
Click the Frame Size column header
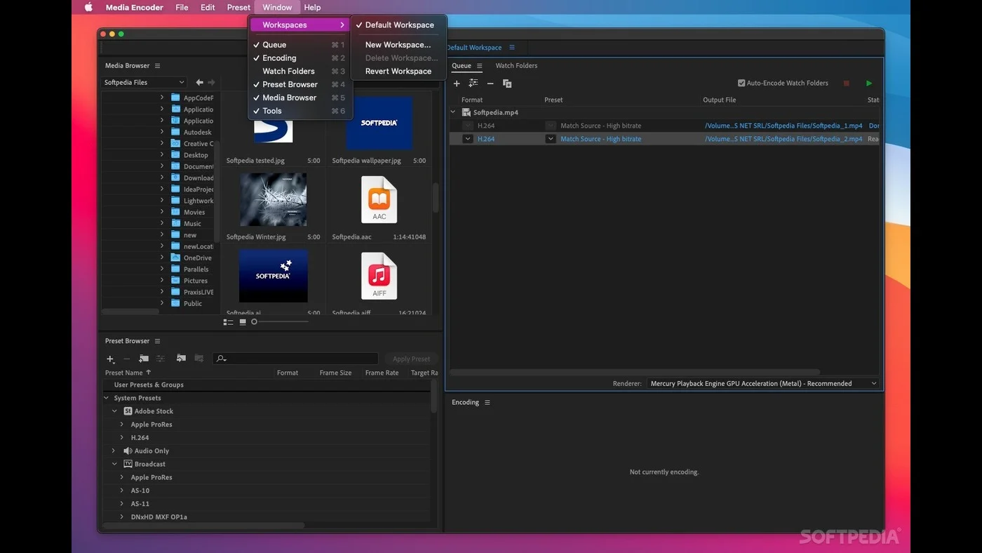(335, 373)
